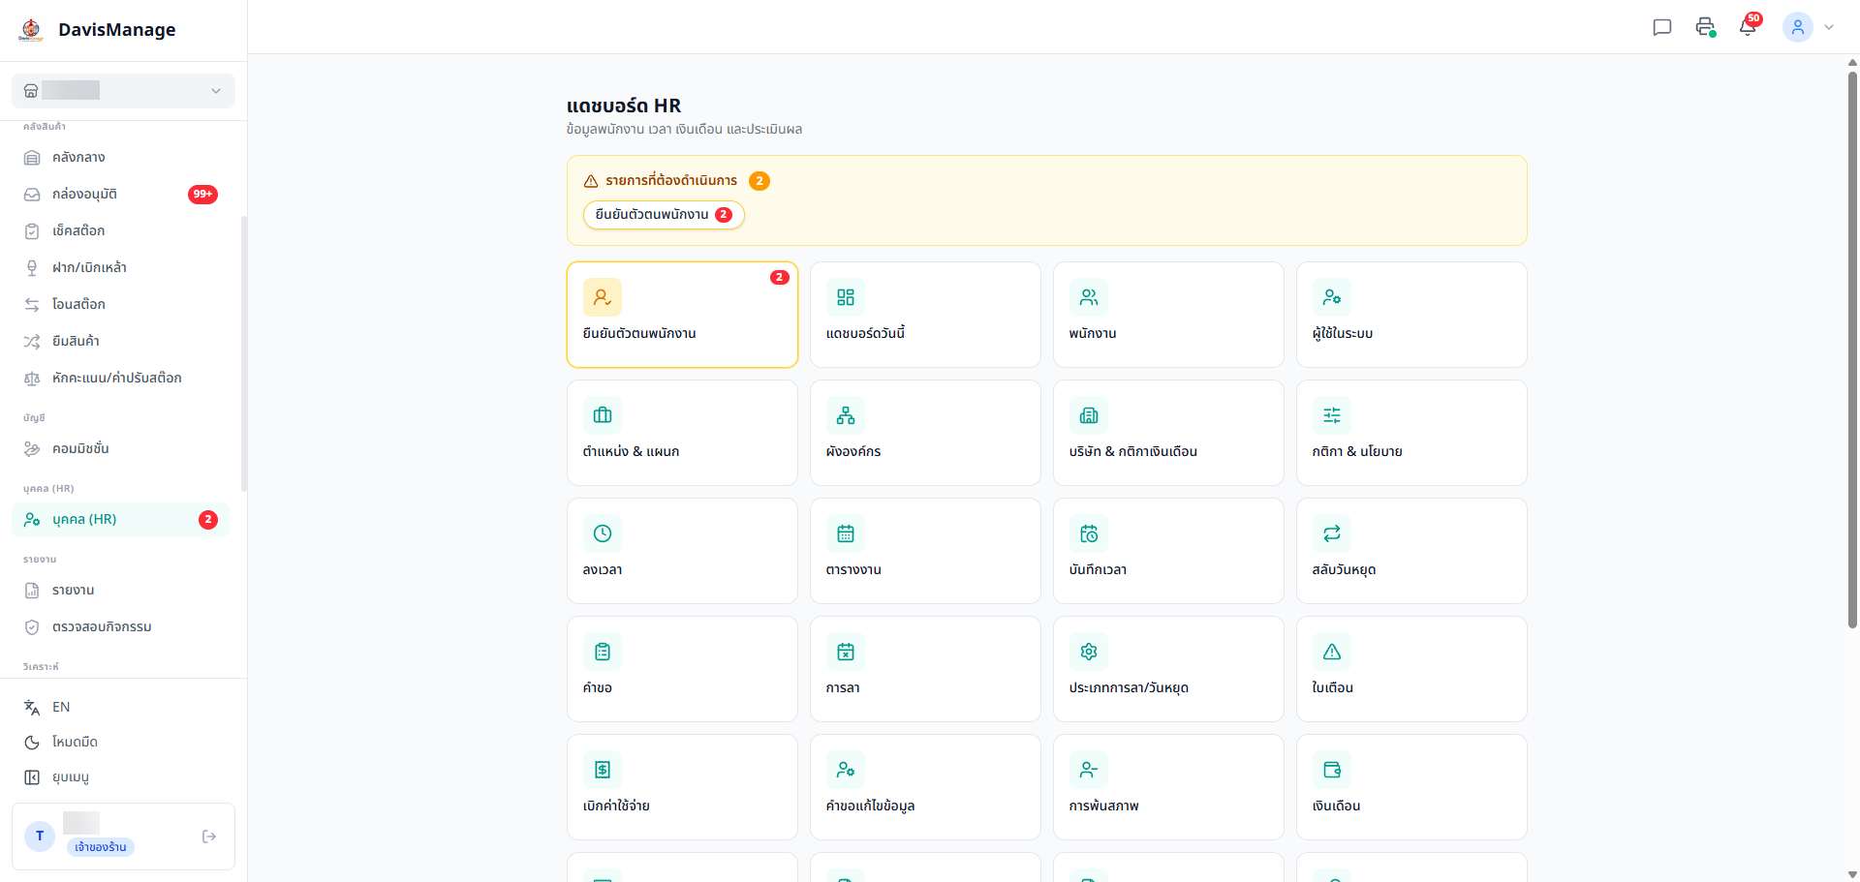Go to เช็คสต๊อก in sidebar
This screenshot has height=882, width=1860.
123,230
